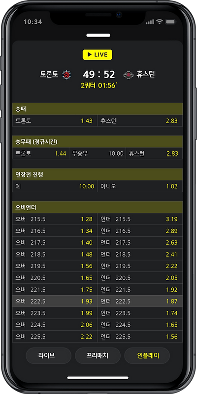Choose 언더 221.5 at 1.92
The image size is (197, 394).
click(140, 290)
